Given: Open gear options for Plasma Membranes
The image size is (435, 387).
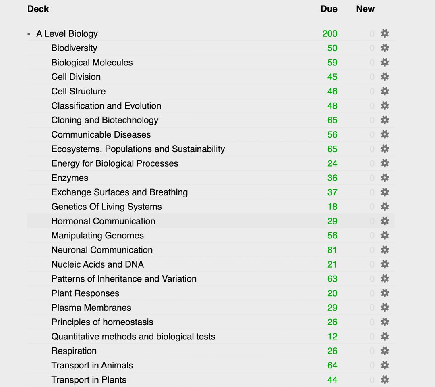Looking at the screenshot, I should (x=385, y=308).
